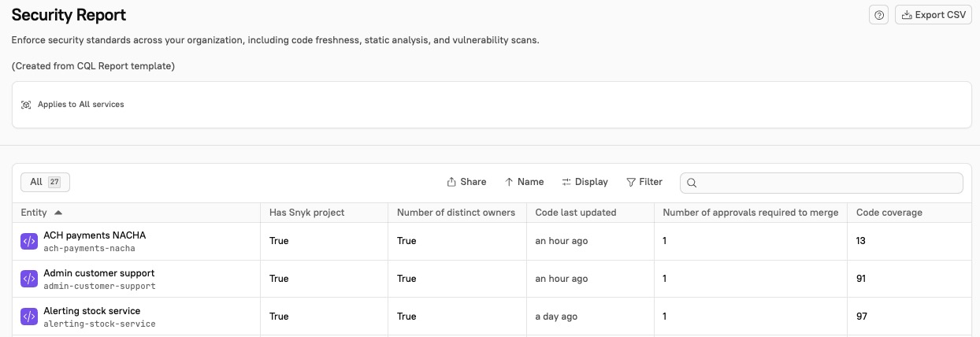Open the help question-mark icon
Viewport: 980px width, 337px height.
tap(879, 15)
